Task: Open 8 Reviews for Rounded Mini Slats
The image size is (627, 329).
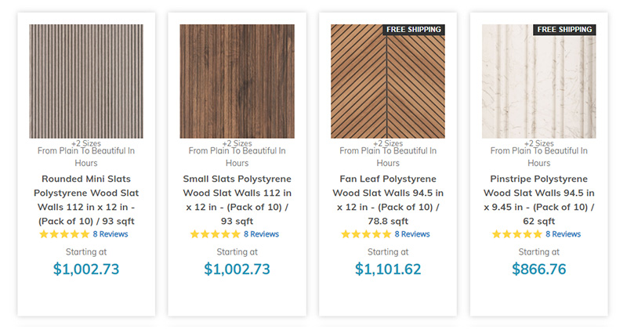Action: 111,234
